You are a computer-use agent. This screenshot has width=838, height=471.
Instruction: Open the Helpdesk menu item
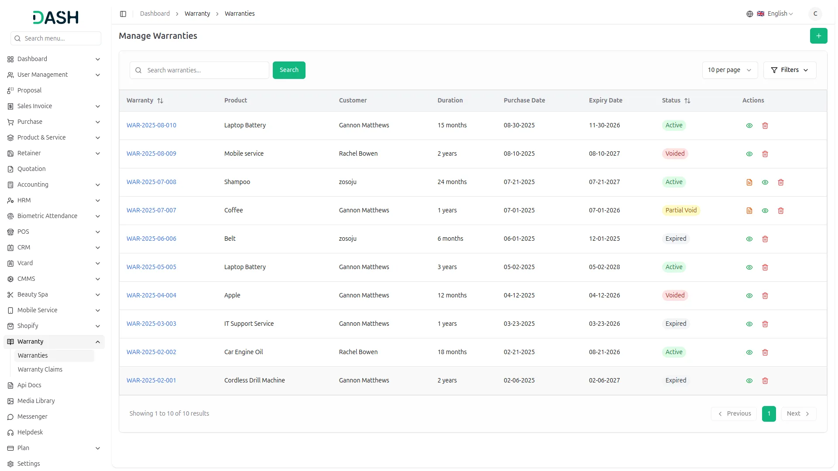30,432
